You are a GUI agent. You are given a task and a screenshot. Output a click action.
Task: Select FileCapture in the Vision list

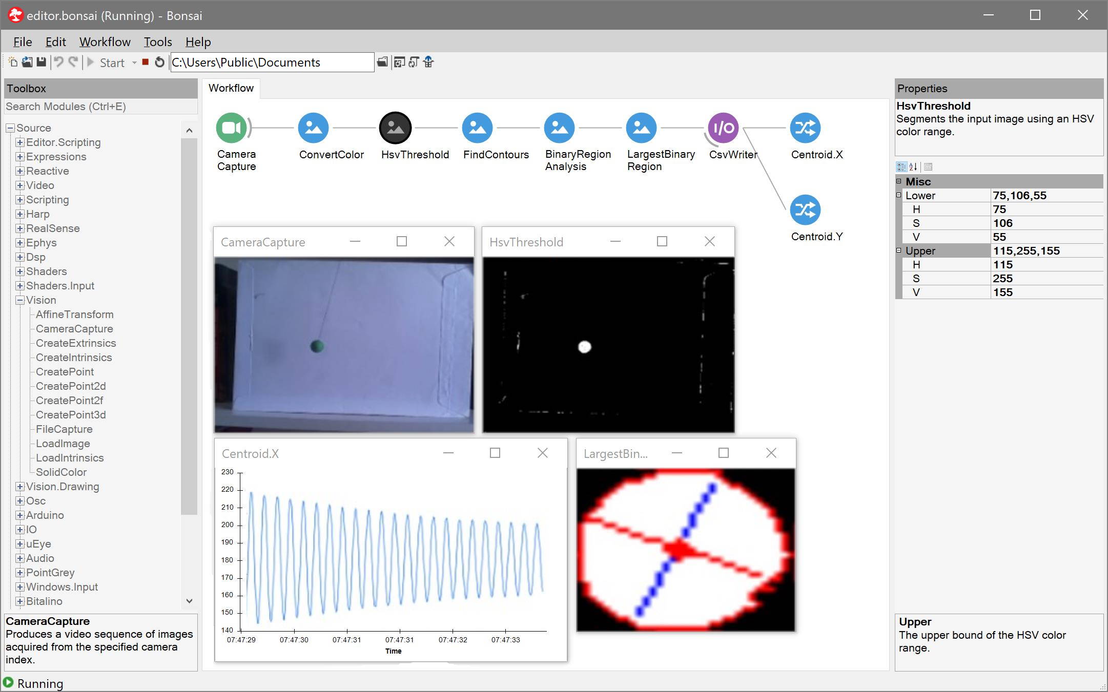pos(64,429)
